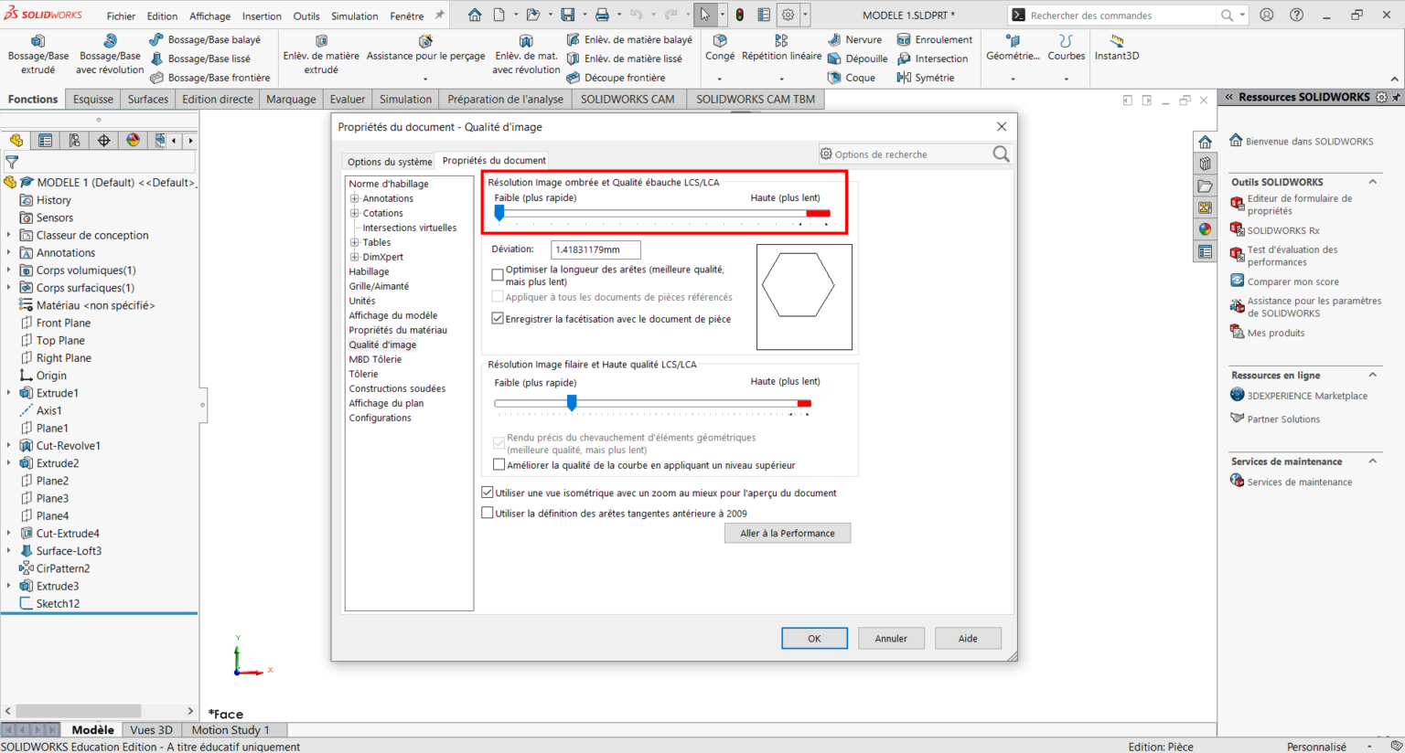Click the shaded image quality slider handle

coord(499,212)
